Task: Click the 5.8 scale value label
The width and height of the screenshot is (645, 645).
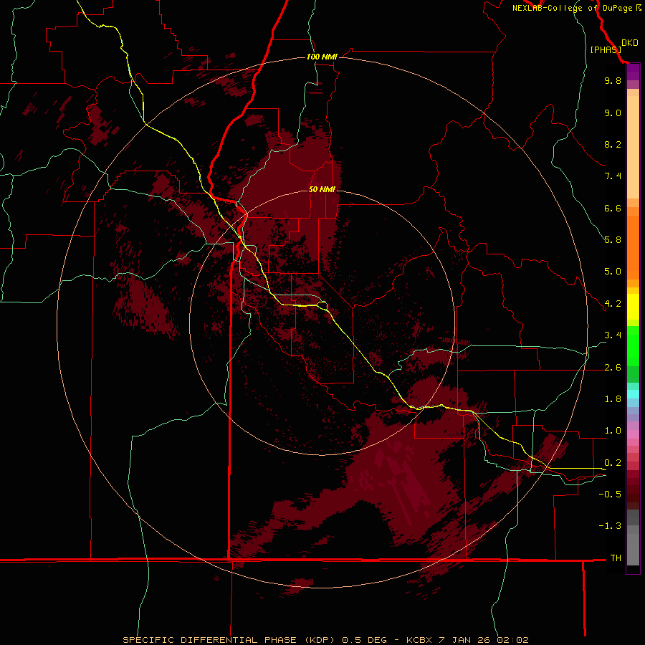Action: coord(613,240)
